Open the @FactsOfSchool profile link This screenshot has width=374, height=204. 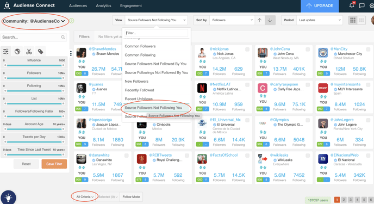[x=223, y=155]
